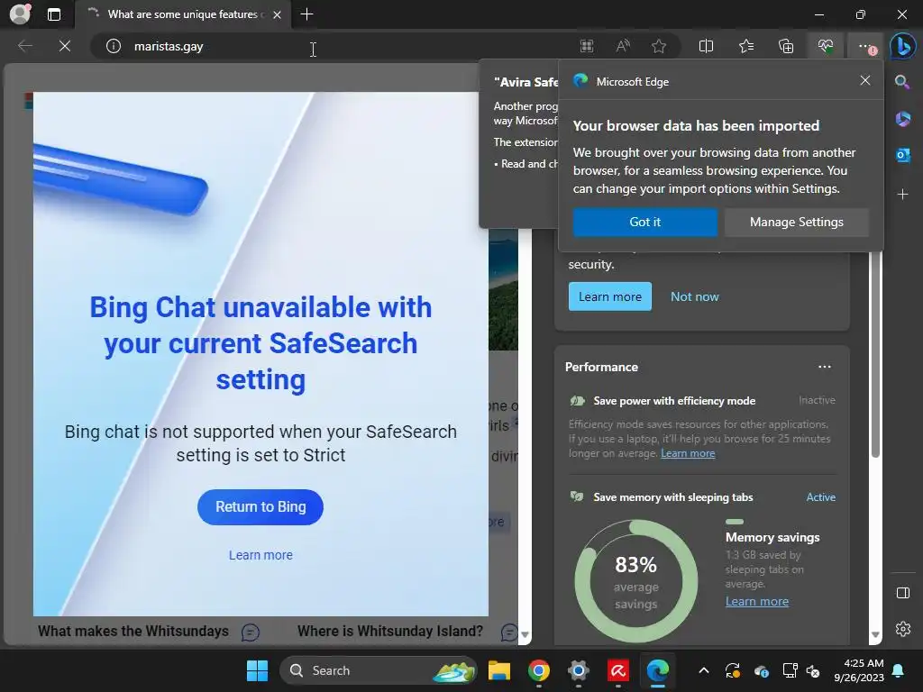923x692 pixels.
Task: Select 'Where is Whitsunday Island?' suggestion
Action: 389,631
